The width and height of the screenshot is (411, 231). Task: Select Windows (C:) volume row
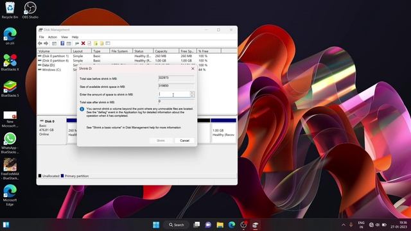(x=137, y=70)
